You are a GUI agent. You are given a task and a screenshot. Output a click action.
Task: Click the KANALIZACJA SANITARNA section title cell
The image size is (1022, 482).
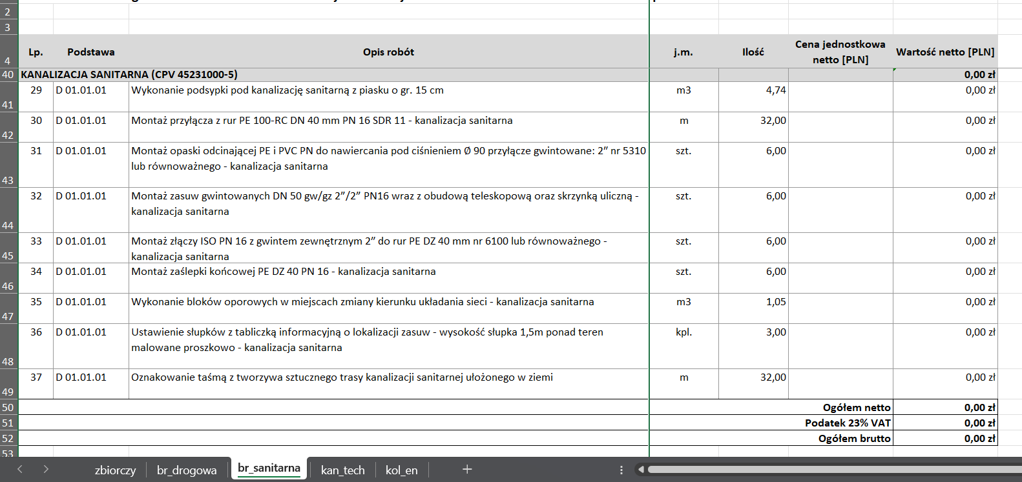333,75
